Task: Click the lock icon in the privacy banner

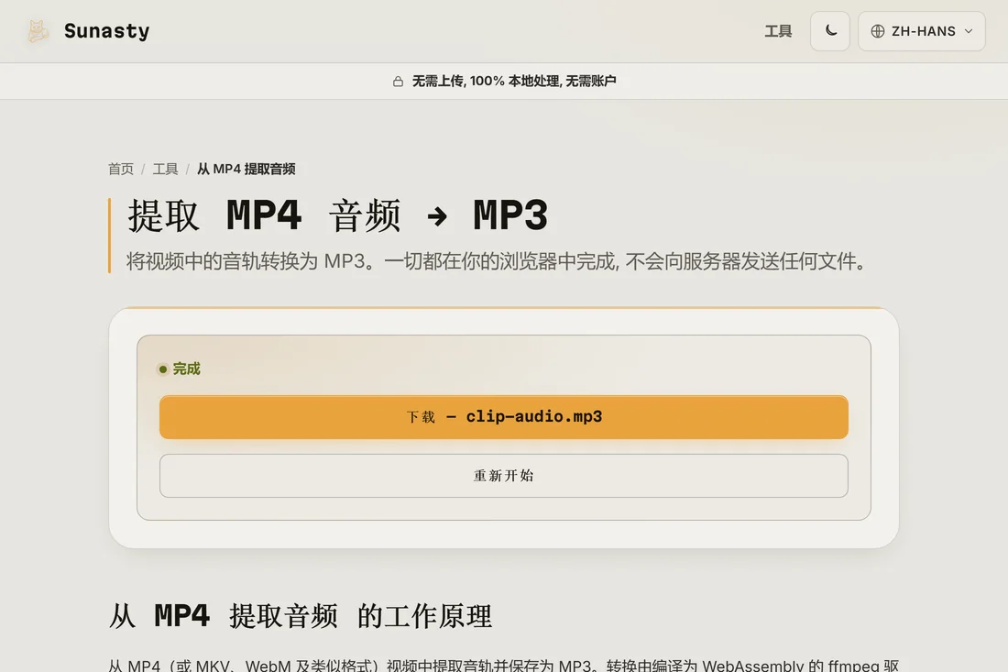Action: (x=398, y=81)
